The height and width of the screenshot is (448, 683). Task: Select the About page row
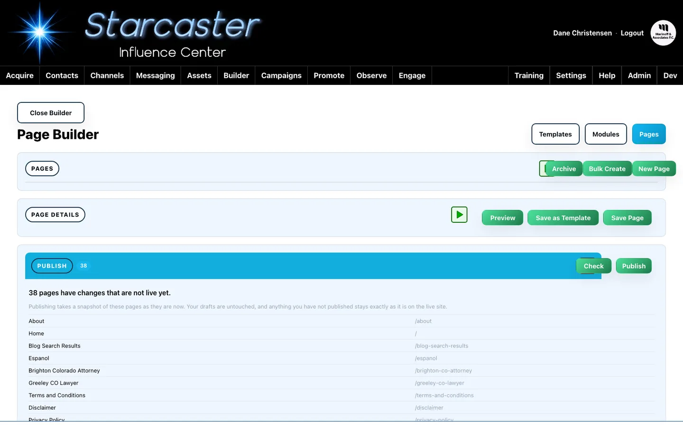[341, 321]
